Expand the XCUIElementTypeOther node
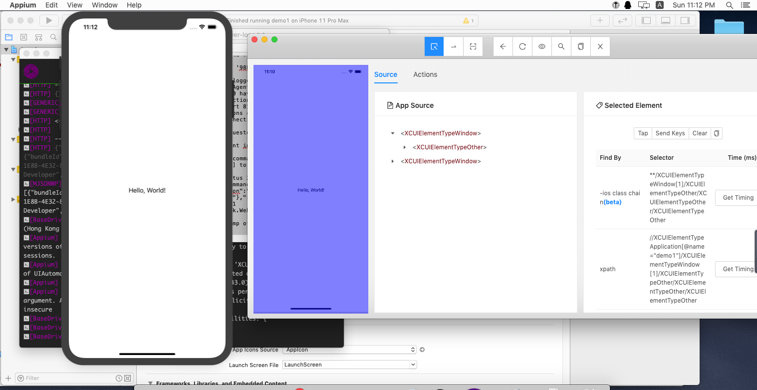Image resolution: width=757 pixels, height=390 pixels. tap(405, 147)
